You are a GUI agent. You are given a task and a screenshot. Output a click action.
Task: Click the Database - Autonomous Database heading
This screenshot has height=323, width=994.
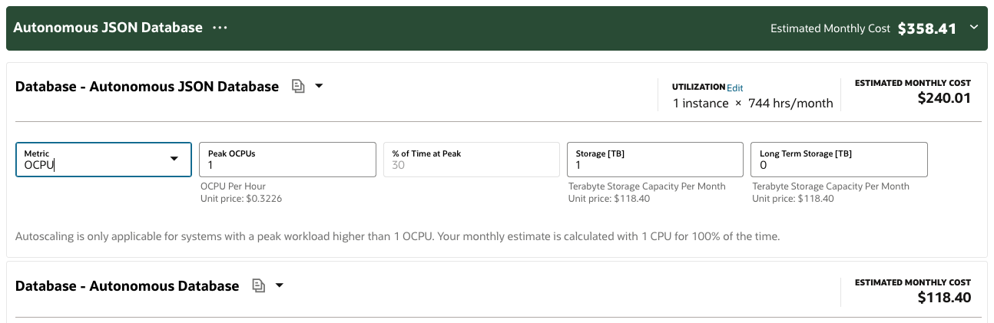pyautogui.click(x=128, y=286)
